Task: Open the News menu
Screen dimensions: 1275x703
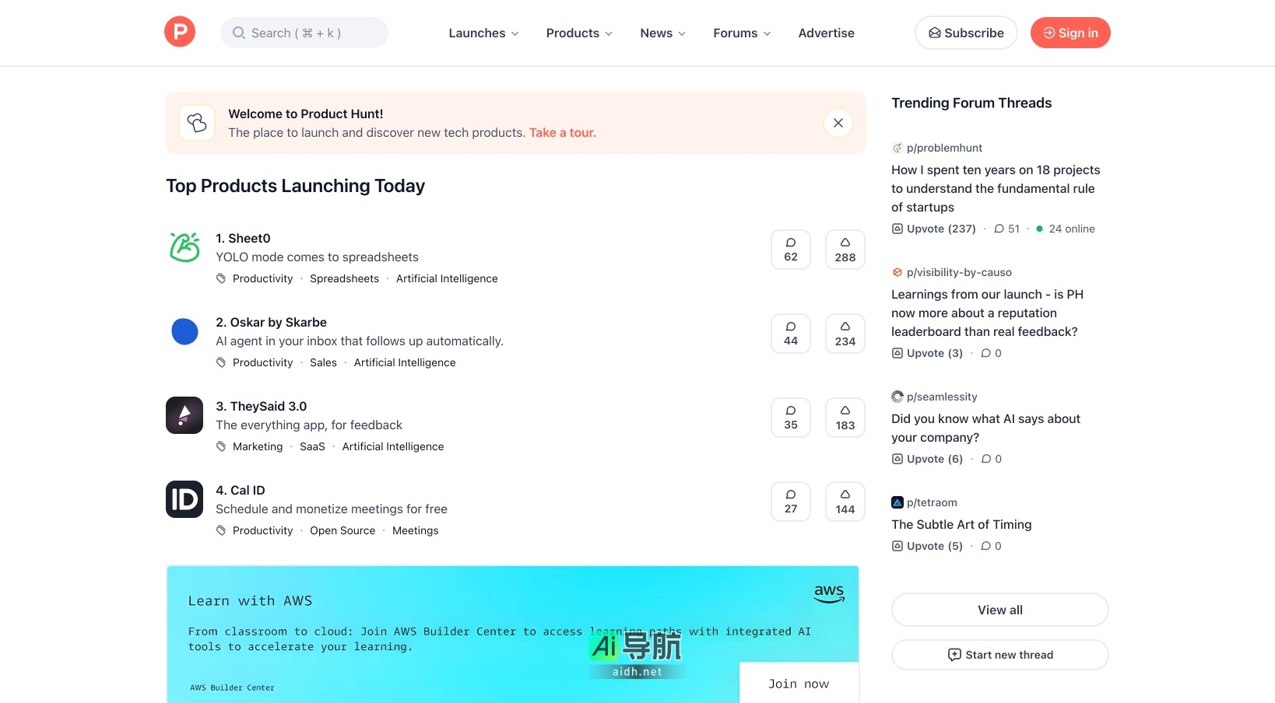Action: pos(662,33)
